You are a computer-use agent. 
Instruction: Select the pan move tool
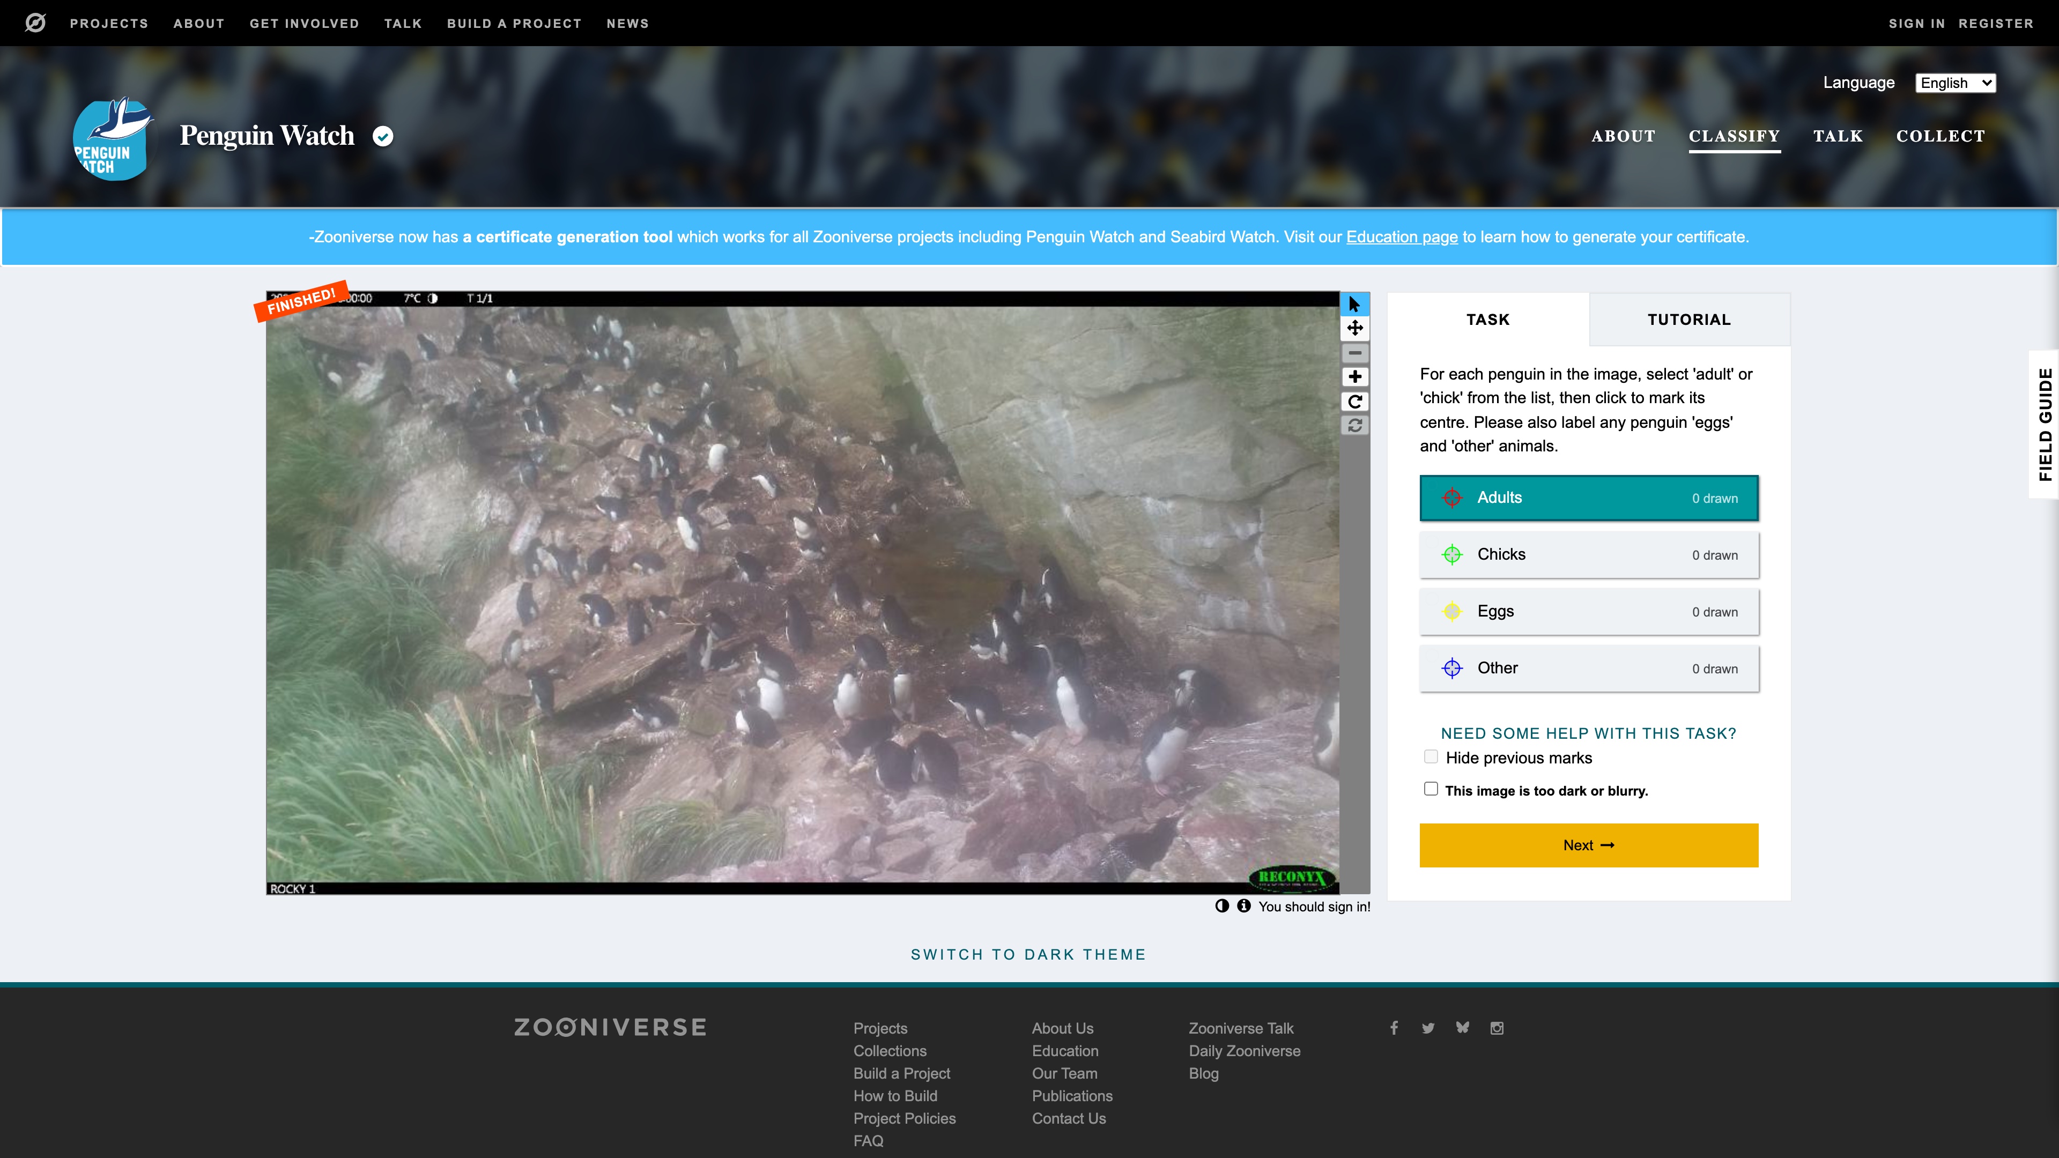point(1354,329)
